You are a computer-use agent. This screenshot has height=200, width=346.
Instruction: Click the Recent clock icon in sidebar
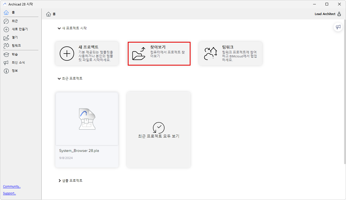(6, 21)
